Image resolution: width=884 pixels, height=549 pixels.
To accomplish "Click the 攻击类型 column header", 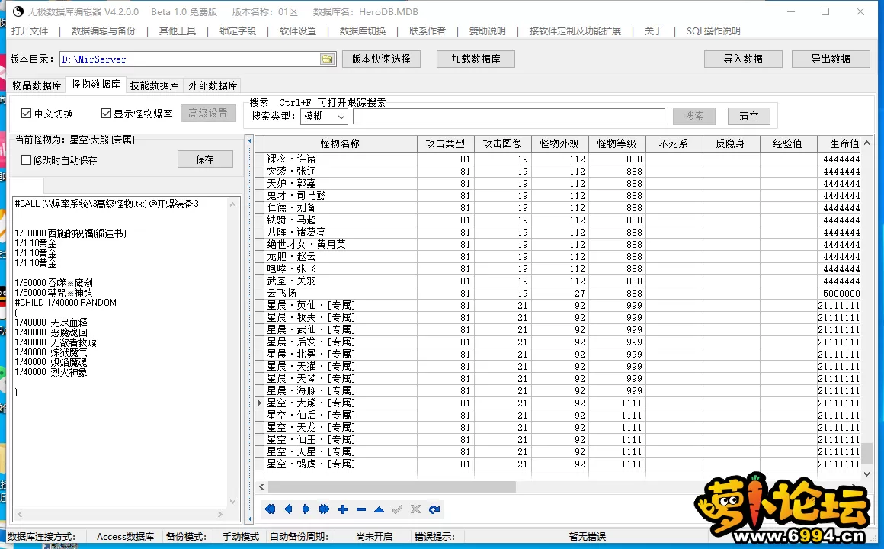I will coord(445,144).
